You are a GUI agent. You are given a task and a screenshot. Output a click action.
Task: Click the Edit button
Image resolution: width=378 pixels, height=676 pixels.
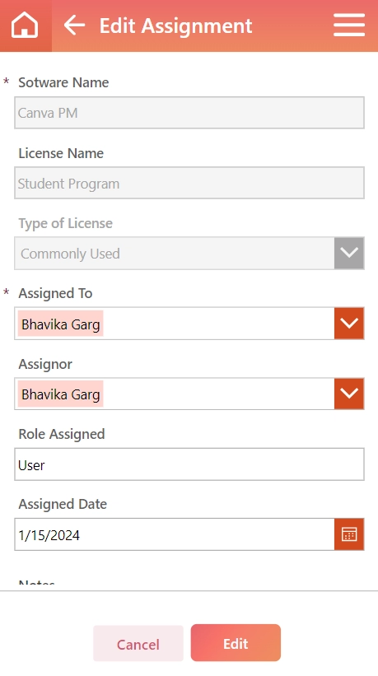click(x=236, y=643)
